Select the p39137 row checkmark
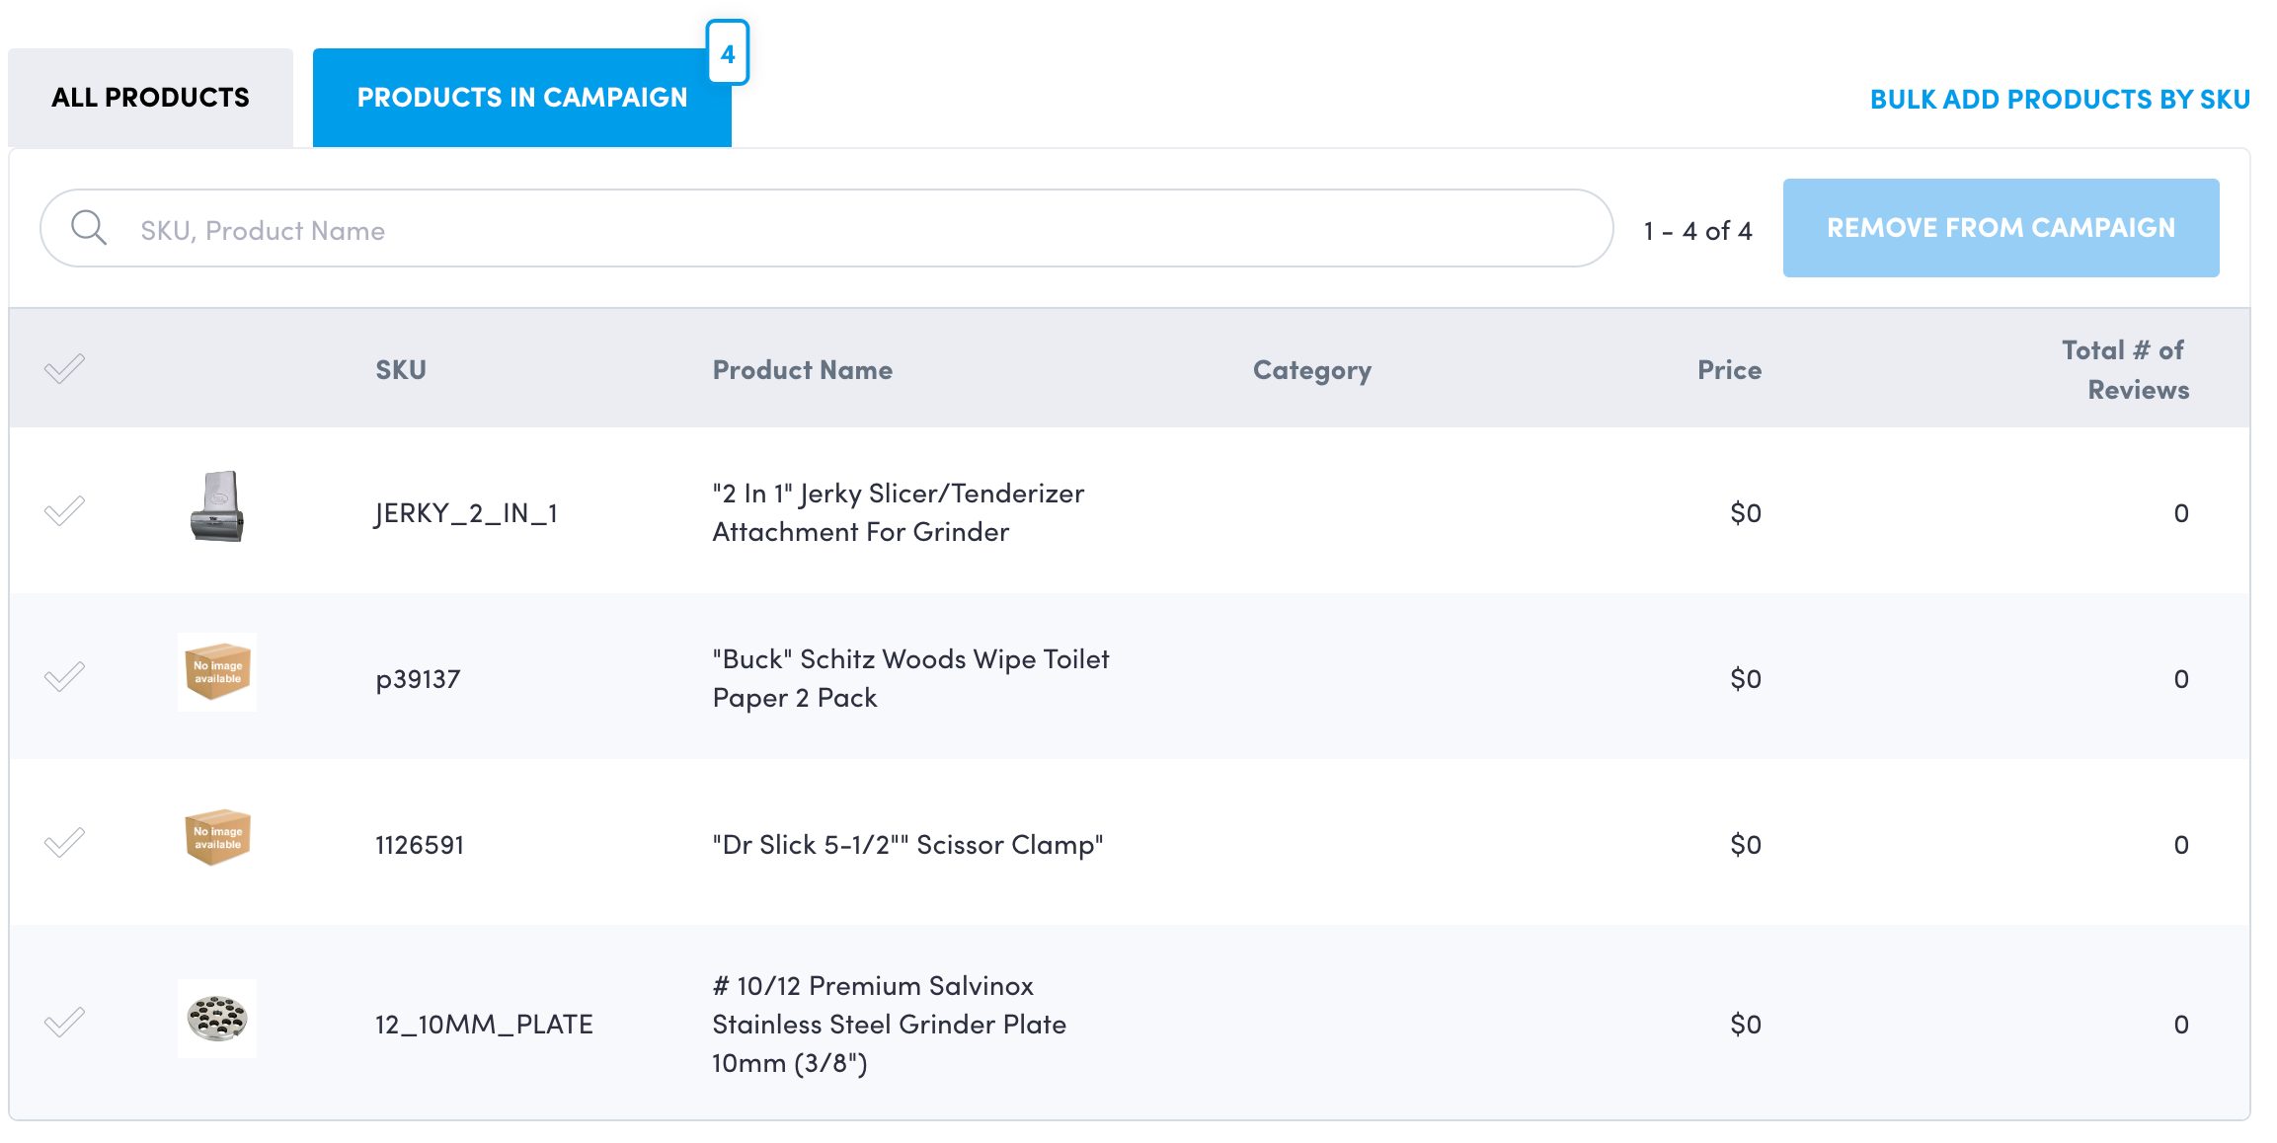 [x=65, y=677]
